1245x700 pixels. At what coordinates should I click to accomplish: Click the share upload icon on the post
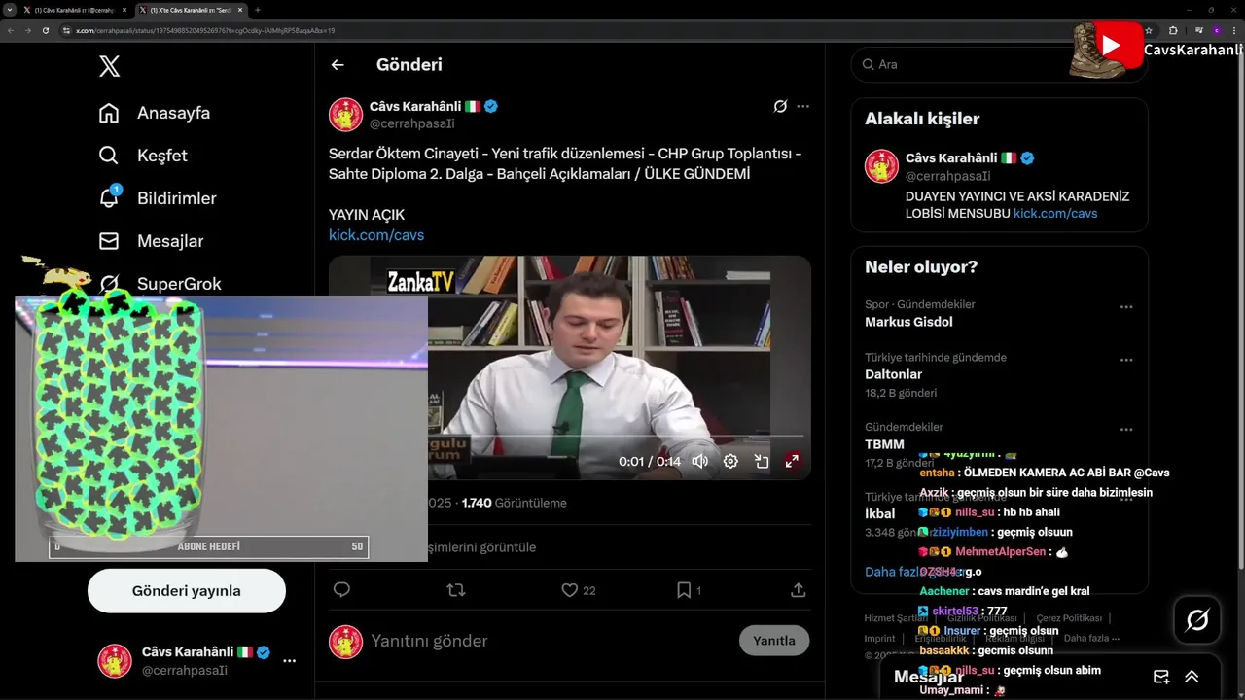pos(798,590)
